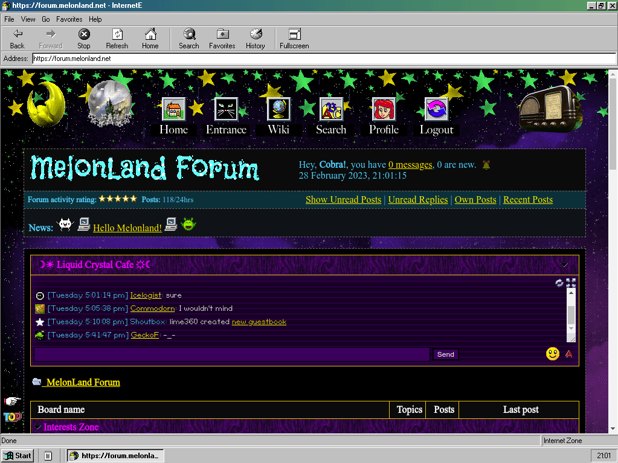Screen dimensions: 618x463
Task: Click the shoutbox message input field
Action: (232, 354)
